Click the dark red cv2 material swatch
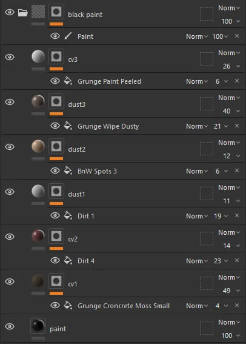 pos(38,236)
